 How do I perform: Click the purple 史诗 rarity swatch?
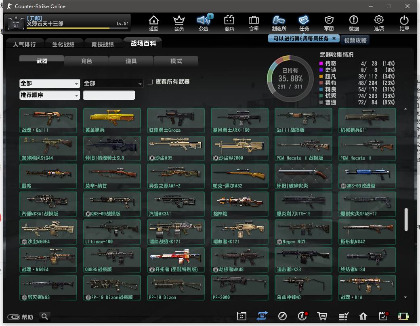point(321,70)
